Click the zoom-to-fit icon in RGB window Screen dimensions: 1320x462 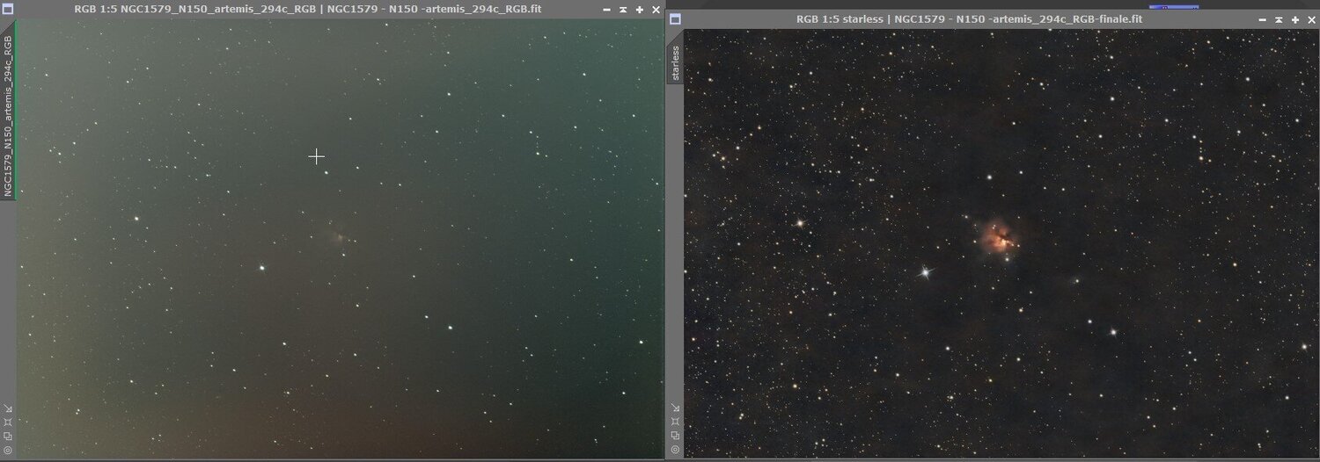click(8, 422)
